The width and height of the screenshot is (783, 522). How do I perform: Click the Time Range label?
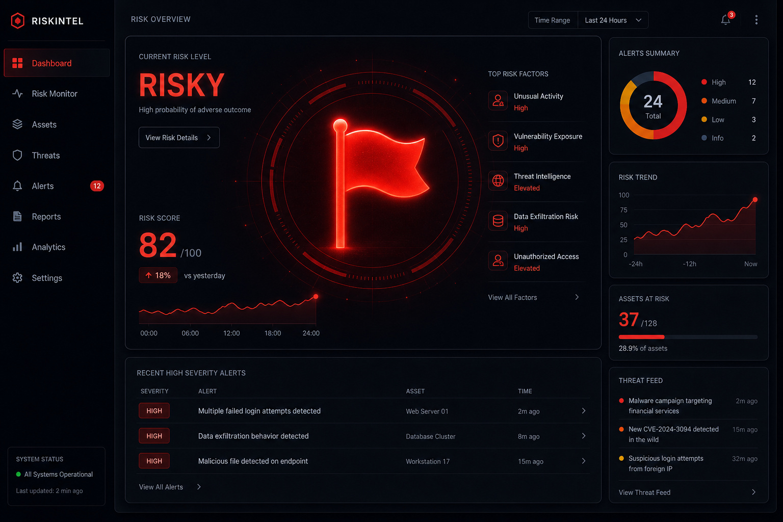coord(553,20)
